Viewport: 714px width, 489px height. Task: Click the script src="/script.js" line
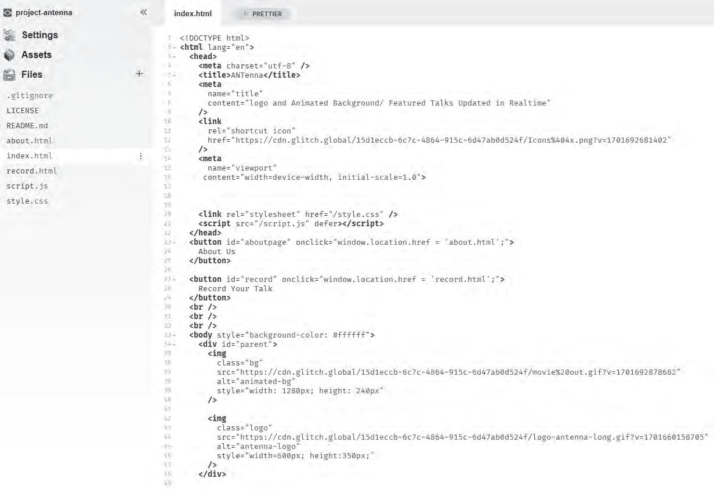click(291, 224)
